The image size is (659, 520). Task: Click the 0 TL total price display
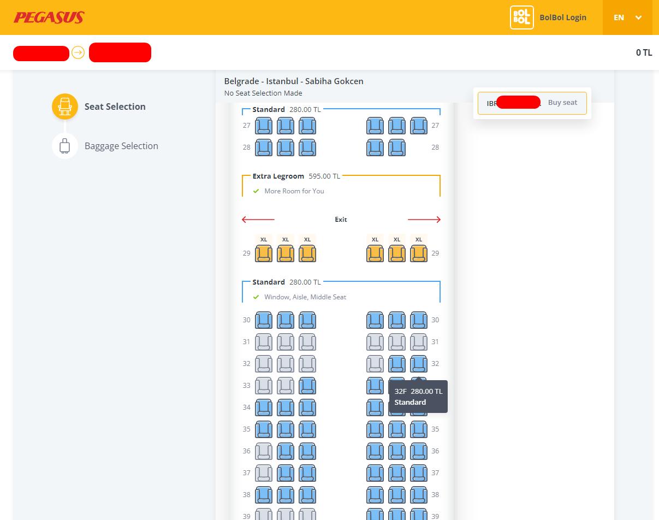tap(643, 52)
